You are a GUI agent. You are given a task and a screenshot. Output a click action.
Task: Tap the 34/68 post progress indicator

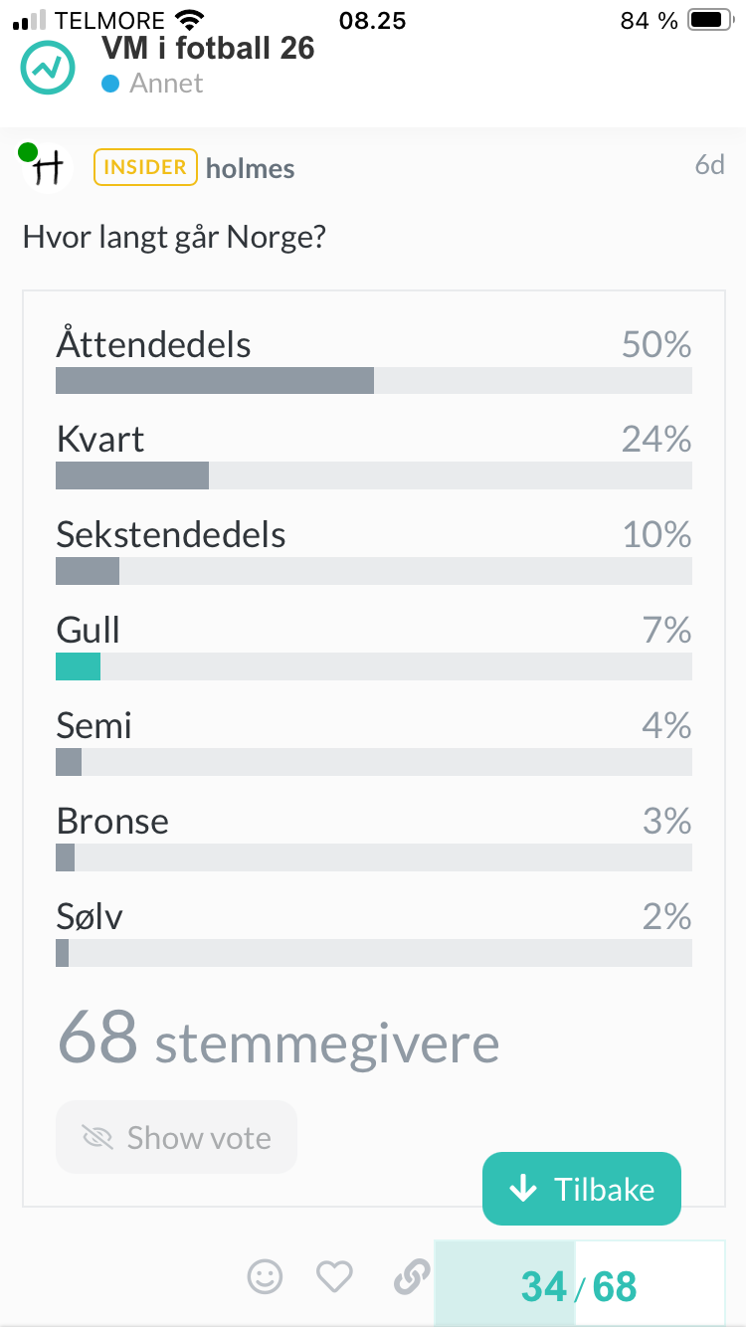pyautogui.click(x=580, y=1285)
